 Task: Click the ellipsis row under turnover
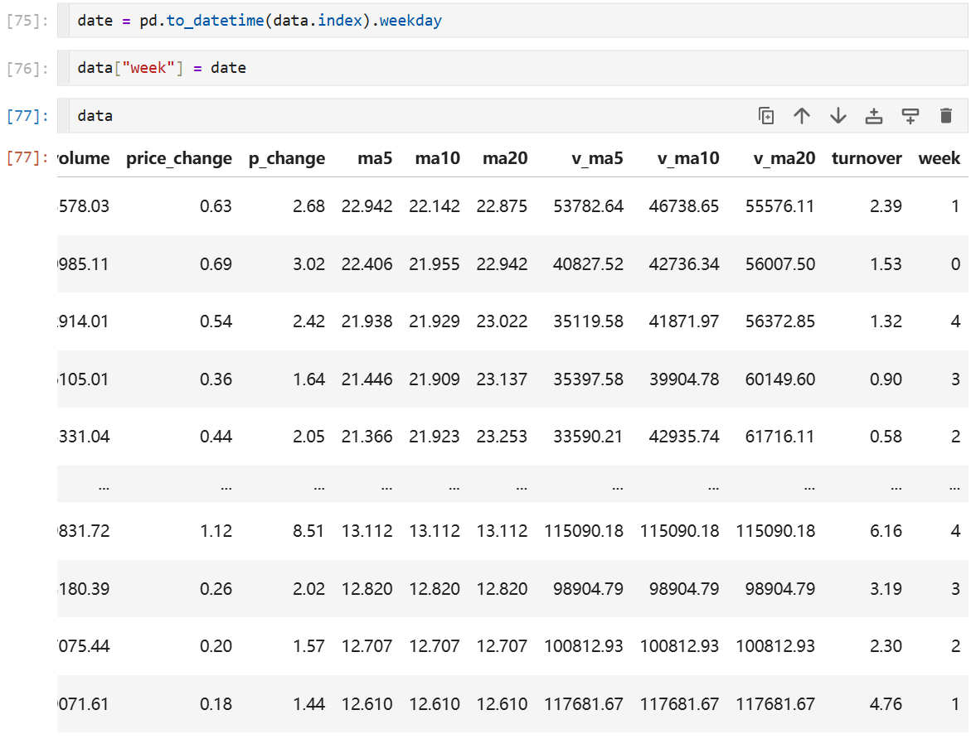point(896,487)
